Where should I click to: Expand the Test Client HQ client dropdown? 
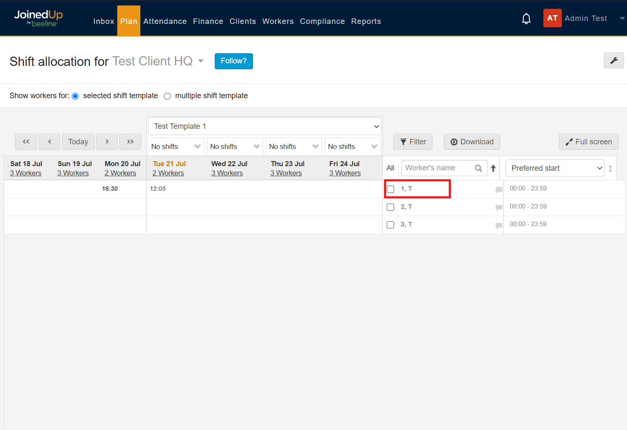[201, 61]
